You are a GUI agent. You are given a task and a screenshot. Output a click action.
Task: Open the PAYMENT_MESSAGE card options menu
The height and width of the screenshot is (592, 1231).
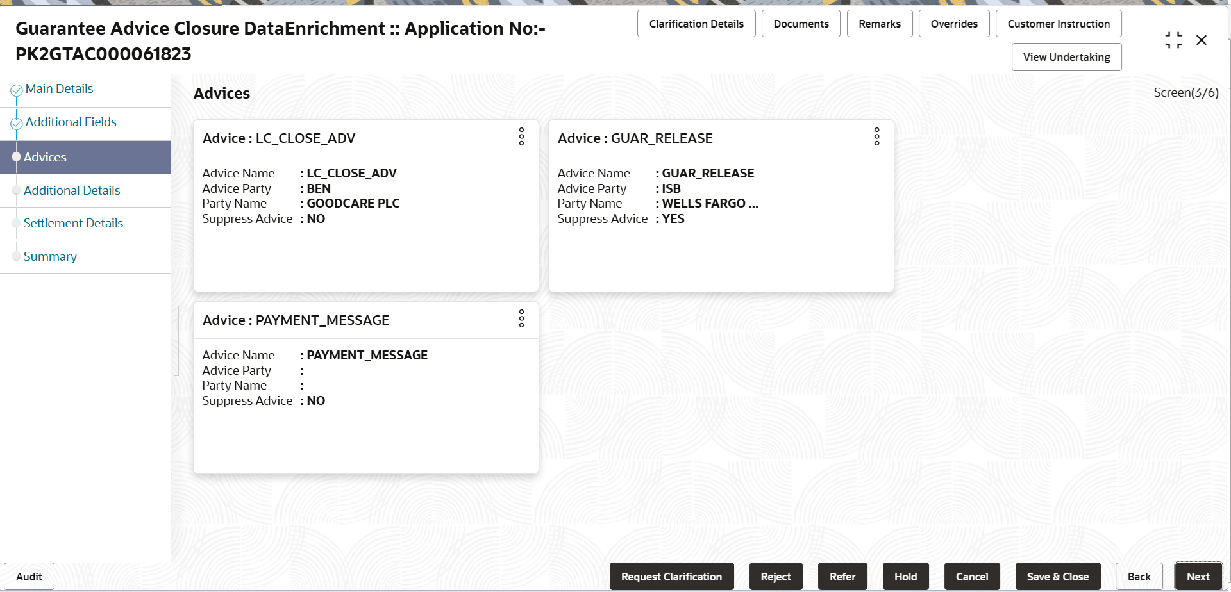click(522, 318)
